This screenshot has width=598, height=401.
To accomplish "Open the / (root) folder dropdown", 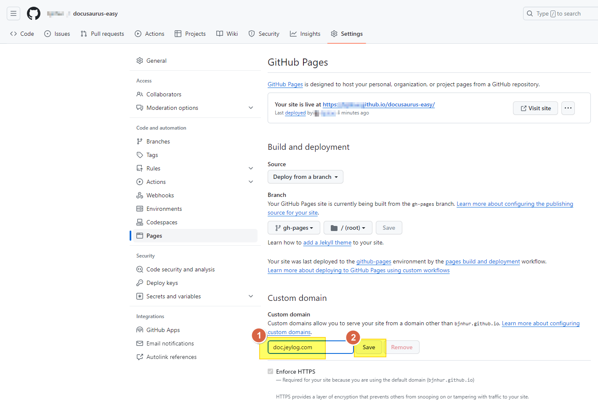I will click(348, 228).
